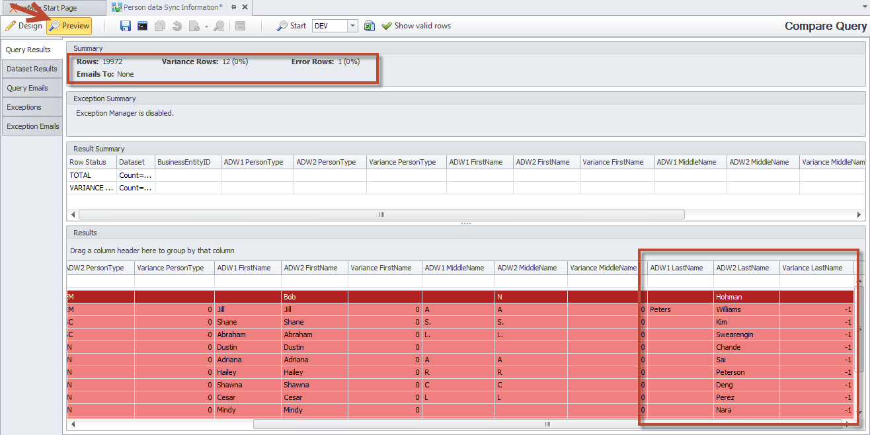
Task: Click the Row Status column header
Action: click(92, 162)
